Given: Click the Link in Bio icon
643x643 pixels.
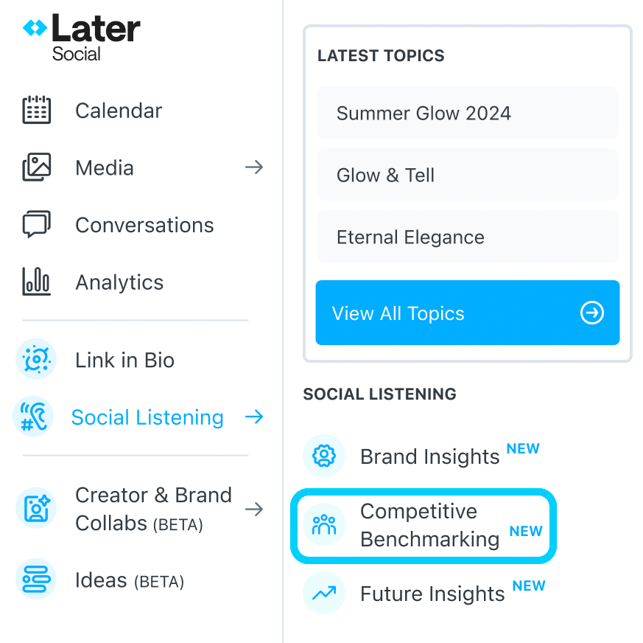Looking at the screenshot, I should pos(36,359).
